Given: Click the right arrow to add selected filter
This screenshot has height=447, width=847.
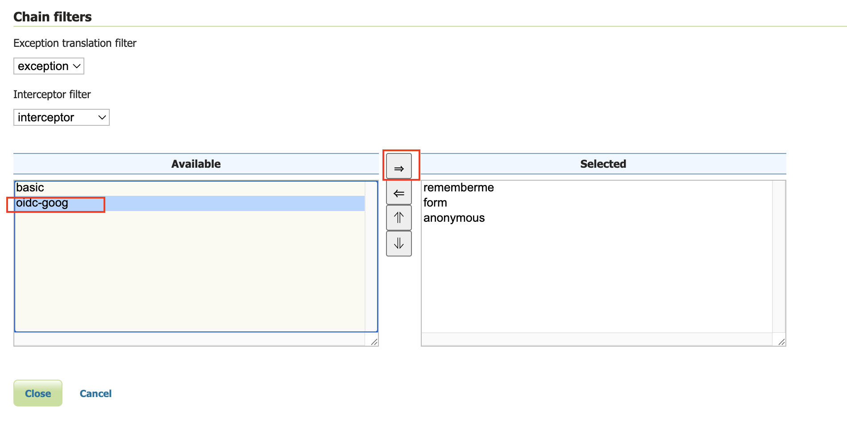Looking at the screenshot, I should [399, 167].
